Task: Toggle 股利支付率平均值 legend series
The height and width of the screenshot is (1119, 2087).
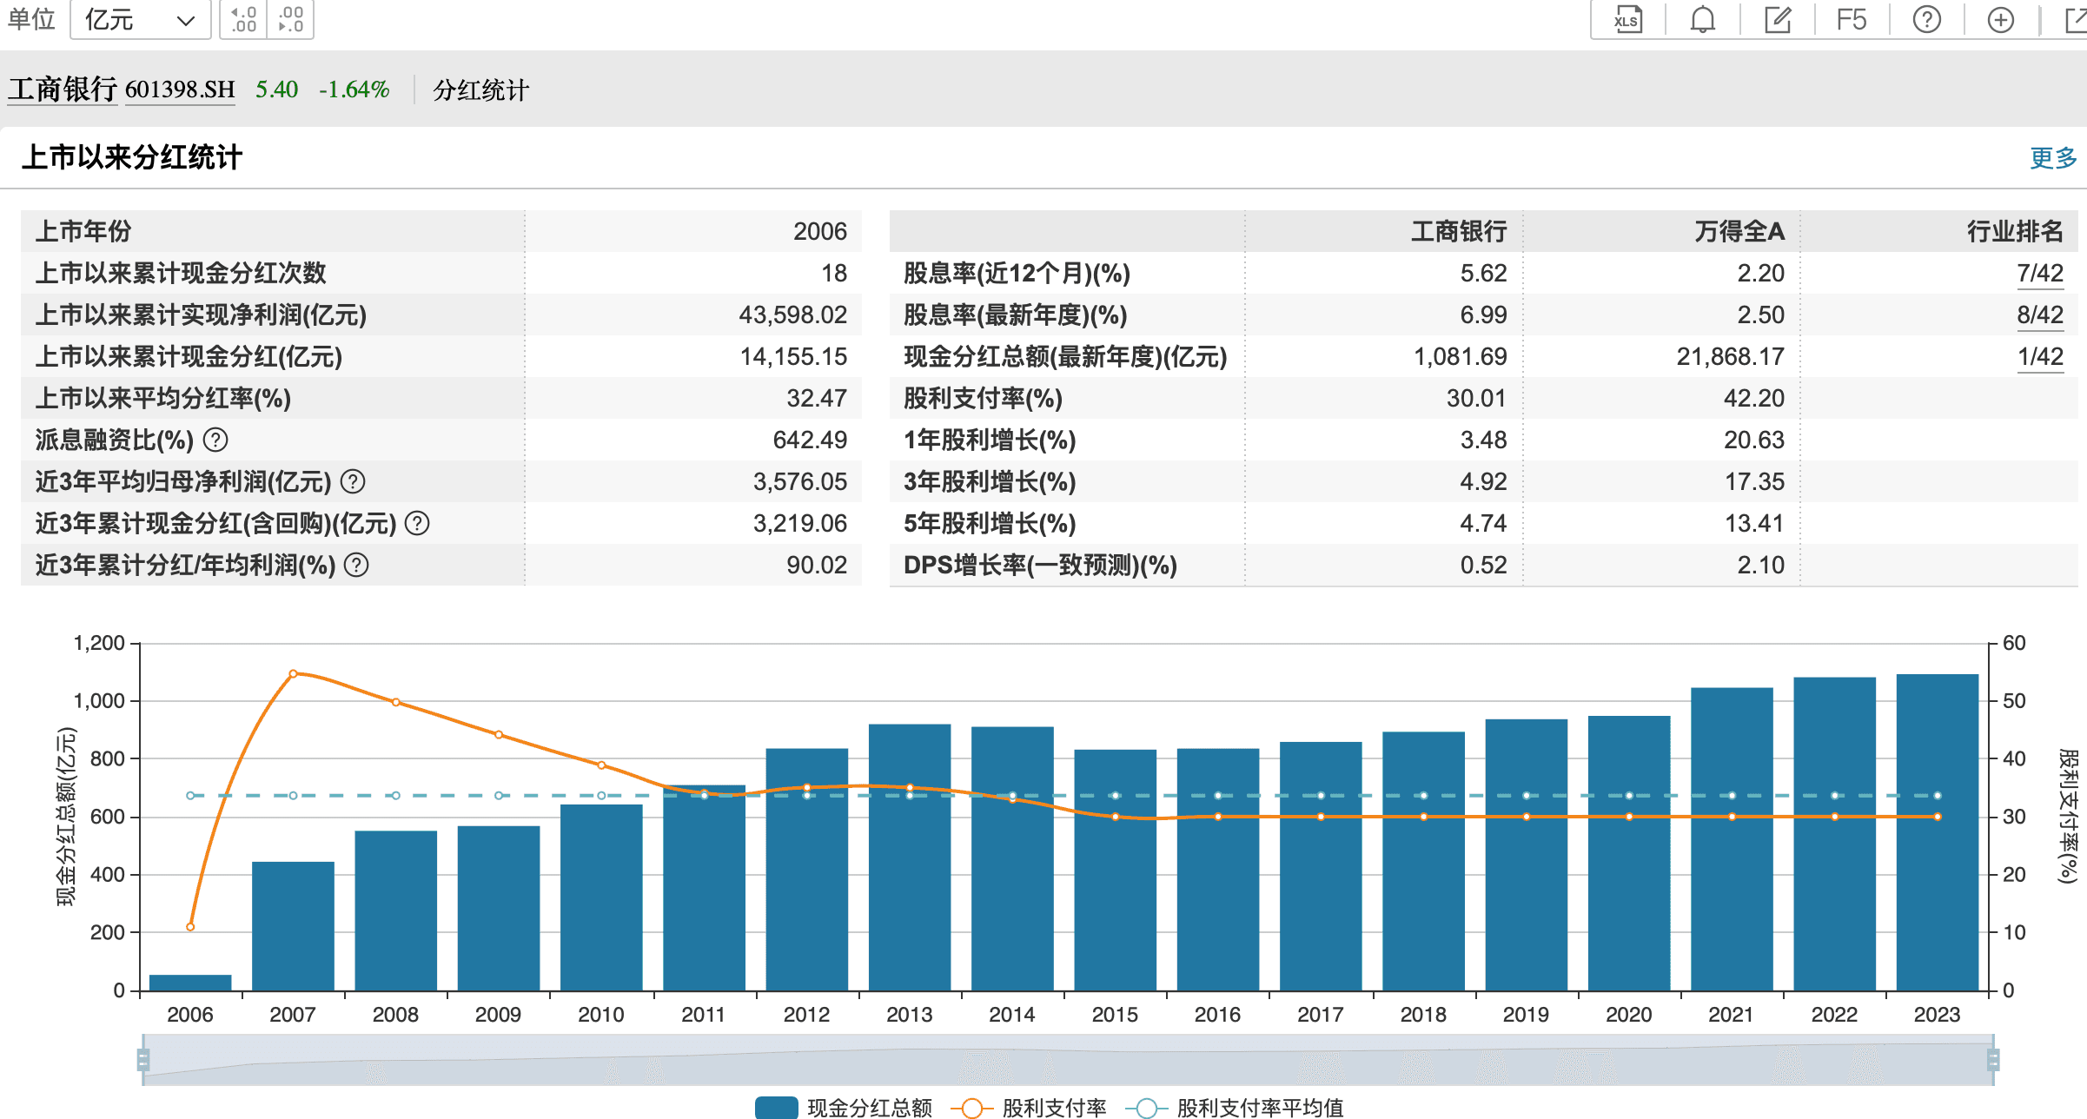Action: pos(1235,1108)
